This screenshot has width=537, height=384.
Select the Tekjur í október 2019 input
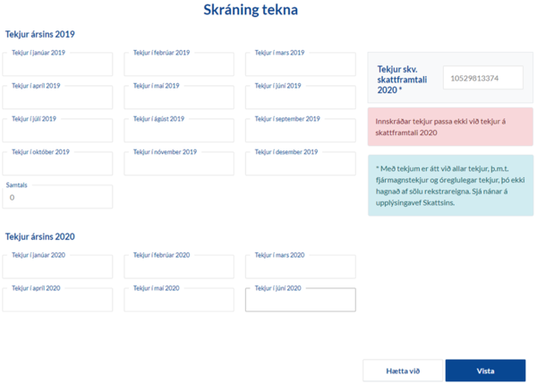tap(57, 165)
